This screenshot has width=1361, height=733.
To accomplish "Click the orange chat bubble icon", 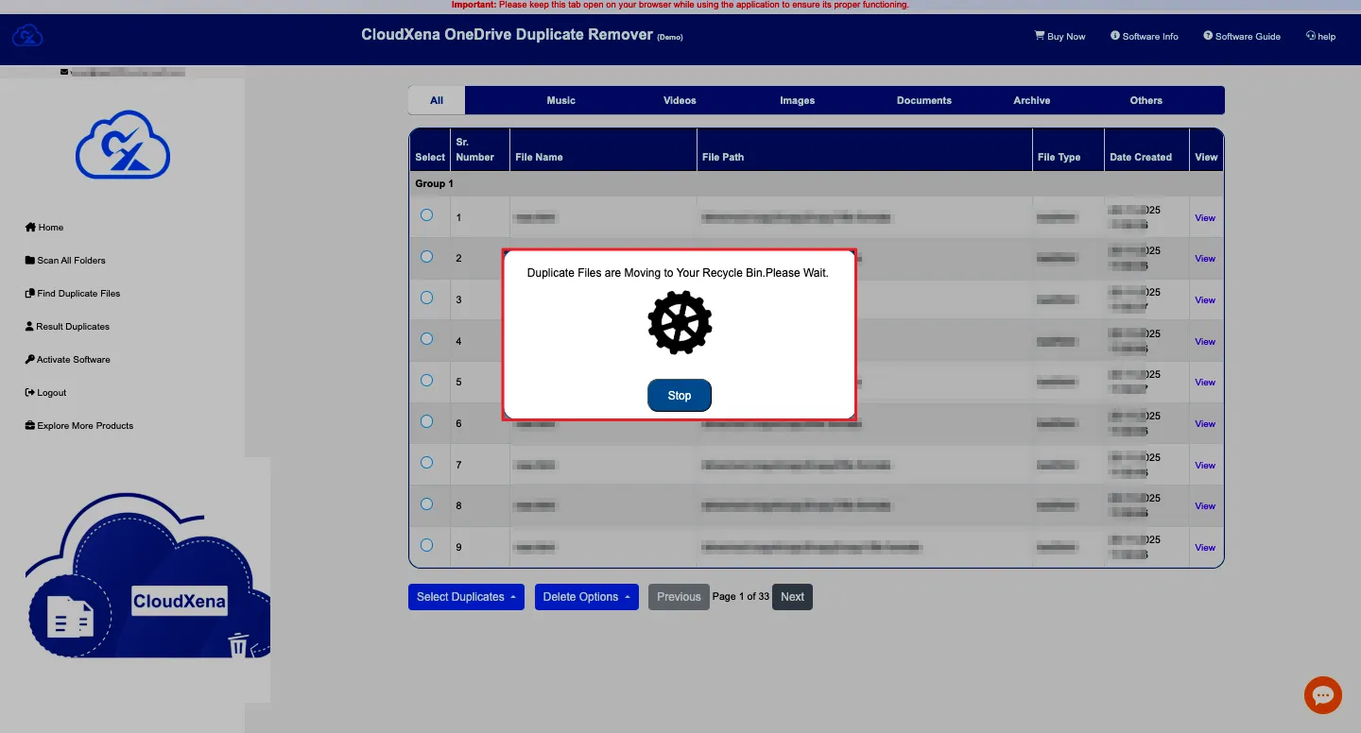I will [1322, 695].
